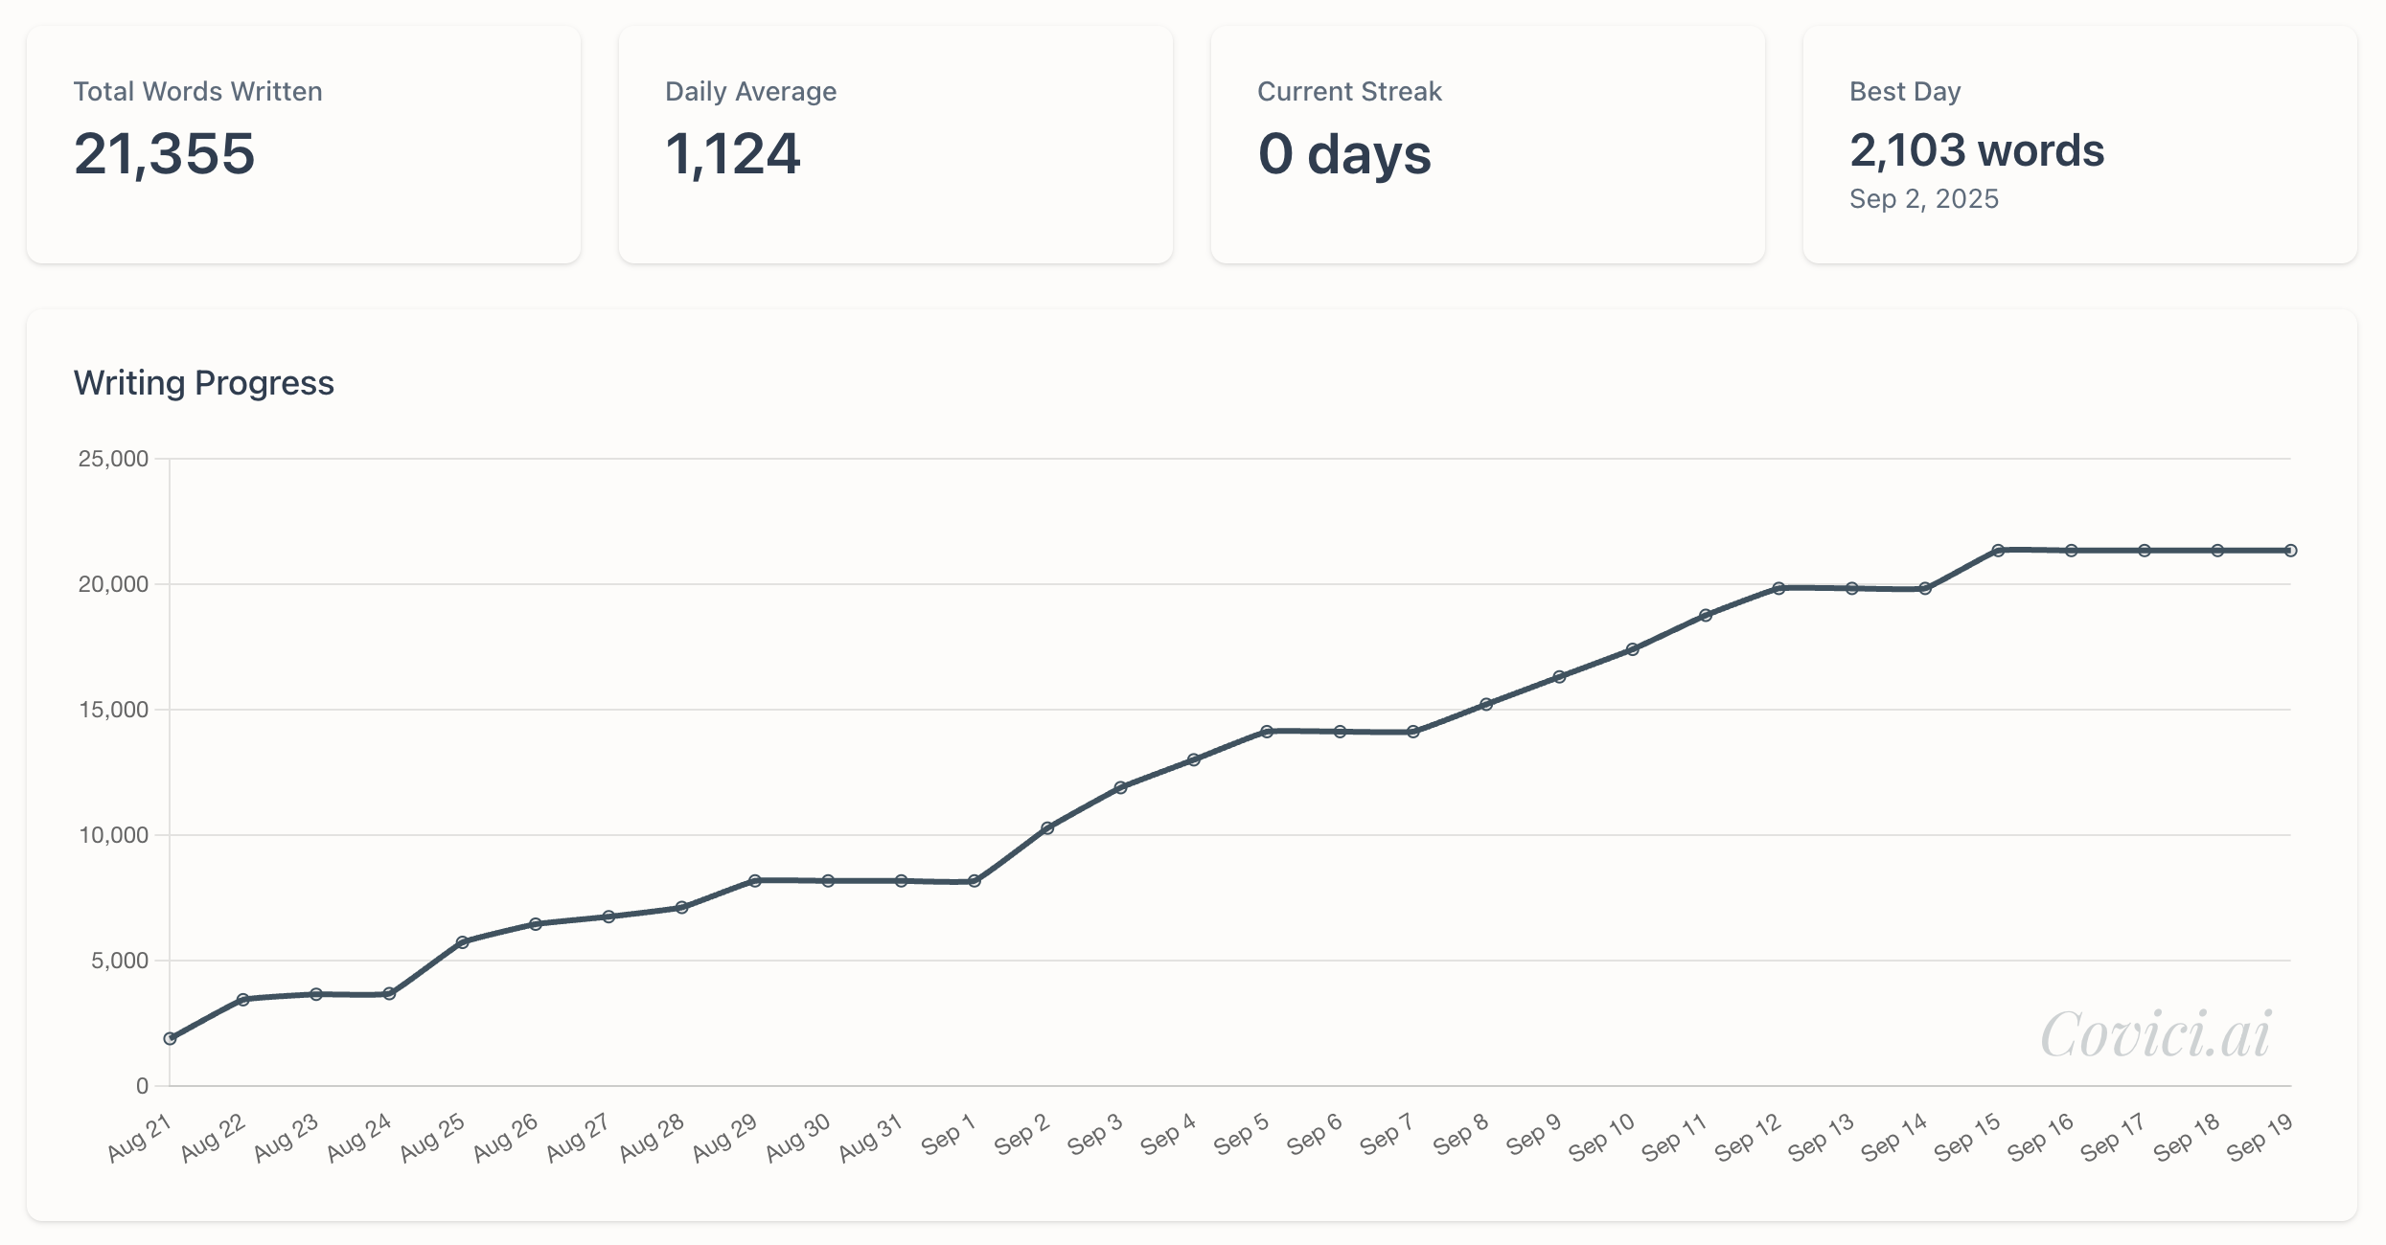Select the Aug 21 data point

point(171,1038)
